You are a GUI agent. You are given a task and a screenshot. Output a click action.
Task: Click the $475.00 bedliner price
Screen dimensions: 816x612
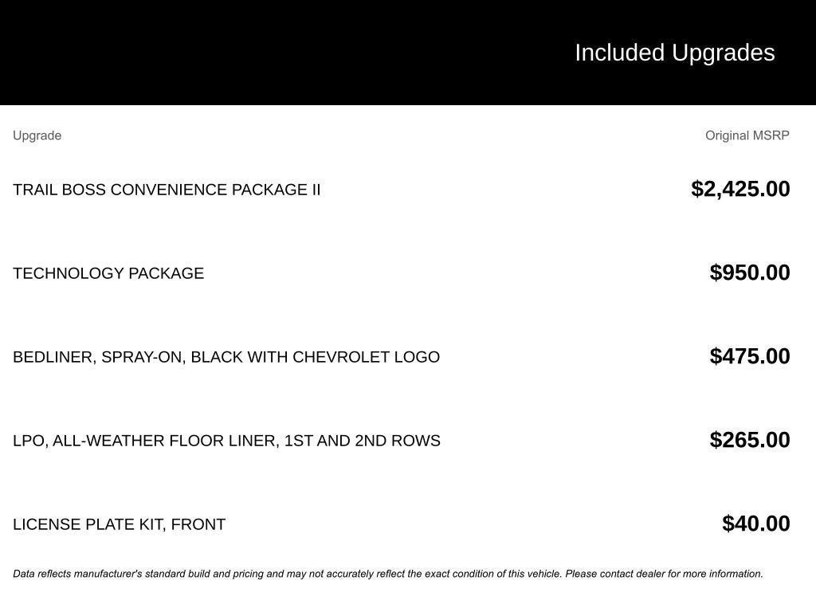pyautogui.click(x=749, y=356)
